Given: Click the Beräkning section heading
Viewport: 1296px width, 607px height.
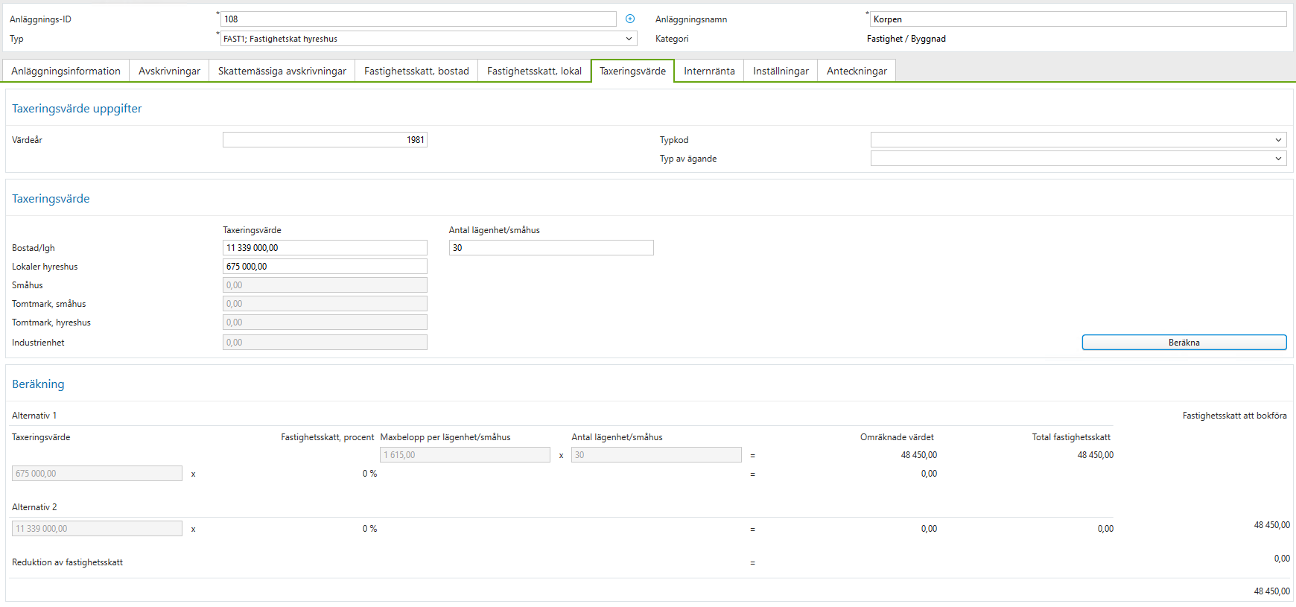Looking at the screenshot, I should click(x=38, y=384).
